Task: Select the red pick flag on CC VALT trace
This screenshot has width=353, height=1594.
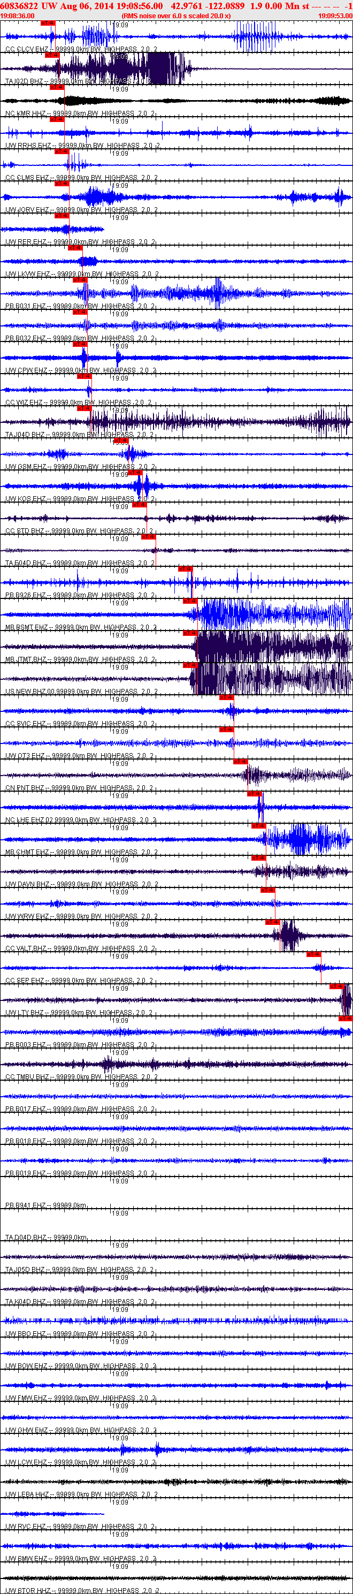Action: tap(273, 922)
